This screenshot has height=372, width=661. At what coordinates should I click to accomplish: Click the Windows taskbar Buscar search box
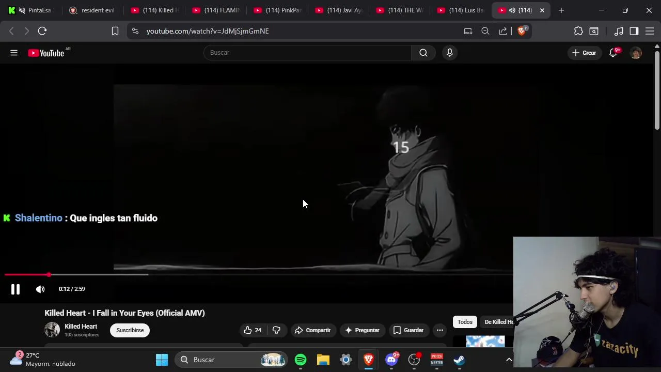click(x=231, y=360)
